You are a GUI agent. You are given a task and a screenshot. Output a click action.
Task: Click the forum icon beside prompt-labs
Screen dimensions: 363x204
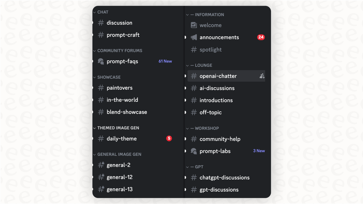coord(194,151)
